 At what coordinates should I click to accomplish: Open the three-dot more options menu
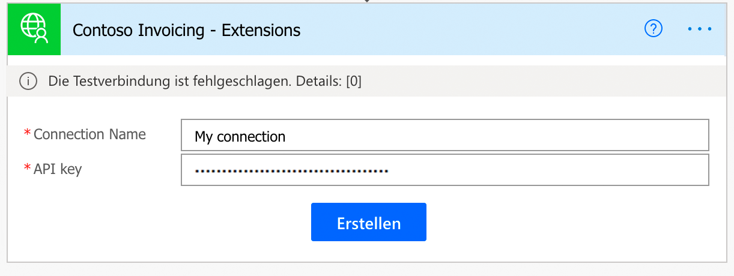700,29
